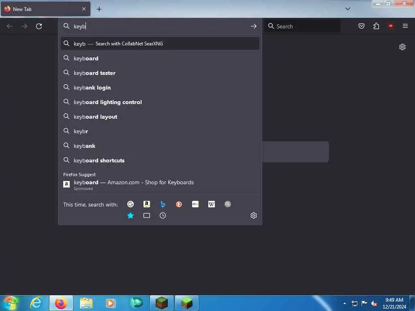Search this time with Amazon
This screenshot has height=311, width=415.
pos(147,204)
